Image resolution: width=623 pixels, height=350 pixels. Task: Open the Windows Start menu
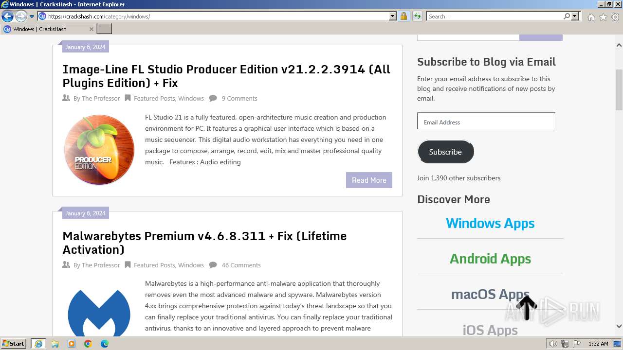coord(14,344)
